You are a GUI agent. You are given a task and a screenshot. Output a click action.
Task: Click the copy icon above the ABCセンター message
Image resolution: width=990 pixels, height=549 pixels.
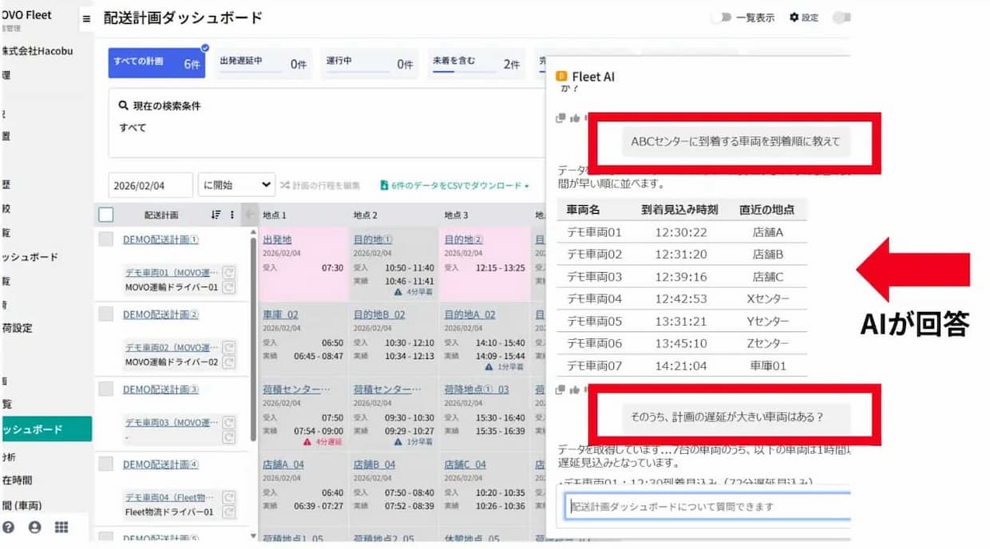[x=560, y=118]
